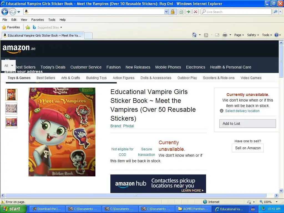Screen dimensions: 284x213
Task: Open Suggested Sites dropdown
Action: click(x=47, y=27)
